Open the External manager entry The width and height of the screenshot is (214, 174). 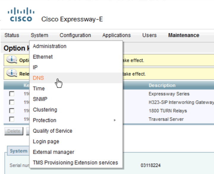click(x=76, y=152)
